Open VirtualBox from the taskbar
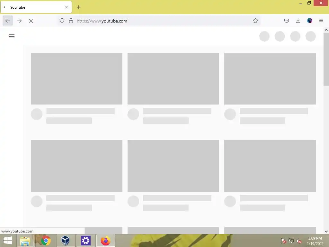 66,241
